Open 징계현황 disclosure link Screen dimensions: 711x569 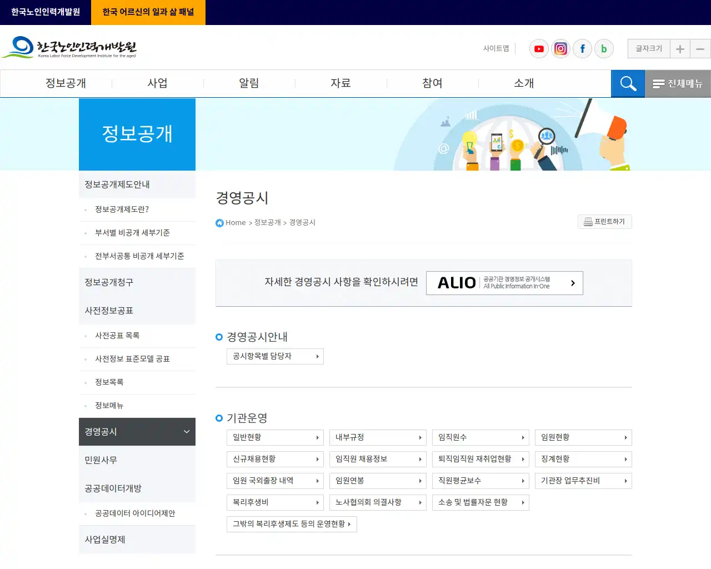tap(583, 459)
